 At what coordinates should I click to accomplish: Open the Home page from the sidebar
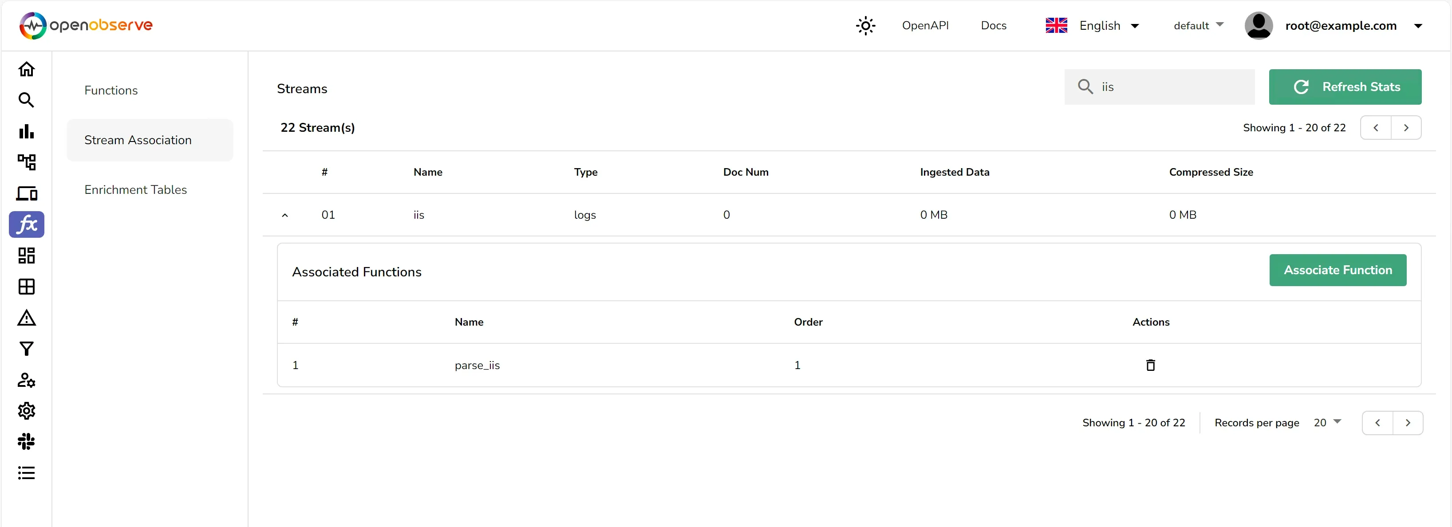[x=27, y=69]
